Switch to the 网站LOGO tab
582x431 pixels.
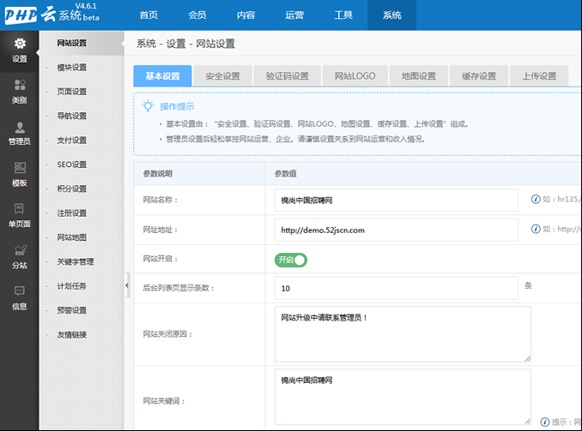coord(355,76)
